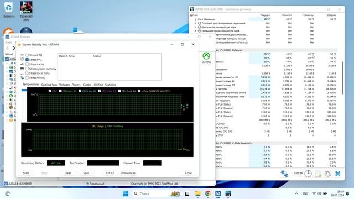
Task: Open File Explorer from the taskbar
Action: click(198, 193)
